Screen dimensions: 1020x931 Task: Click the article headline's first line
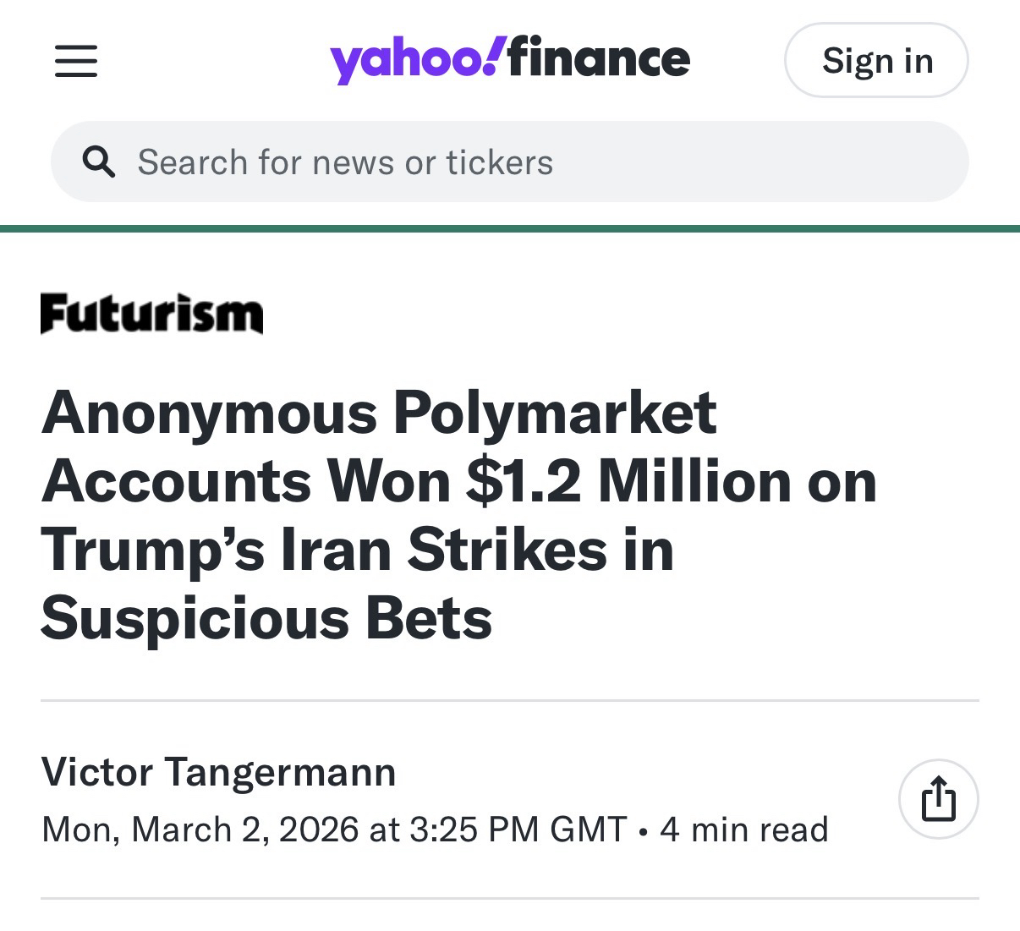[379, 413]
